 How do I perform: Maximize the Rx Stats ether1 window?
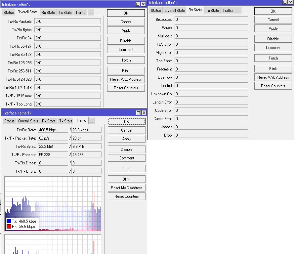pyautogui.click(x=285, y=2)
